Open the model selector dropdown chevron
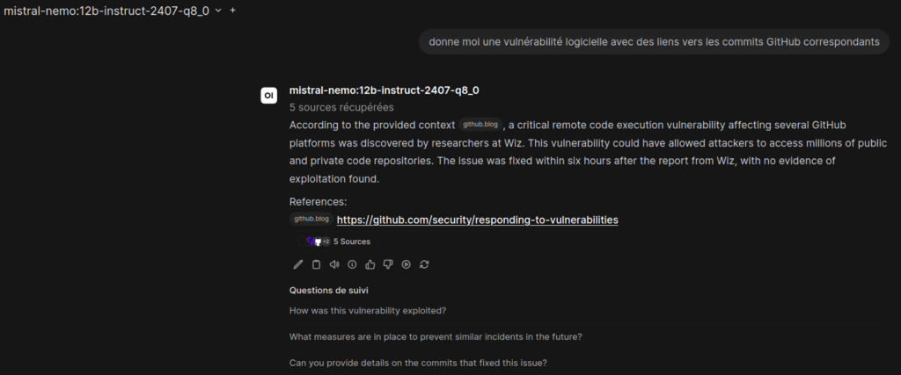 [x=218, y=11]
